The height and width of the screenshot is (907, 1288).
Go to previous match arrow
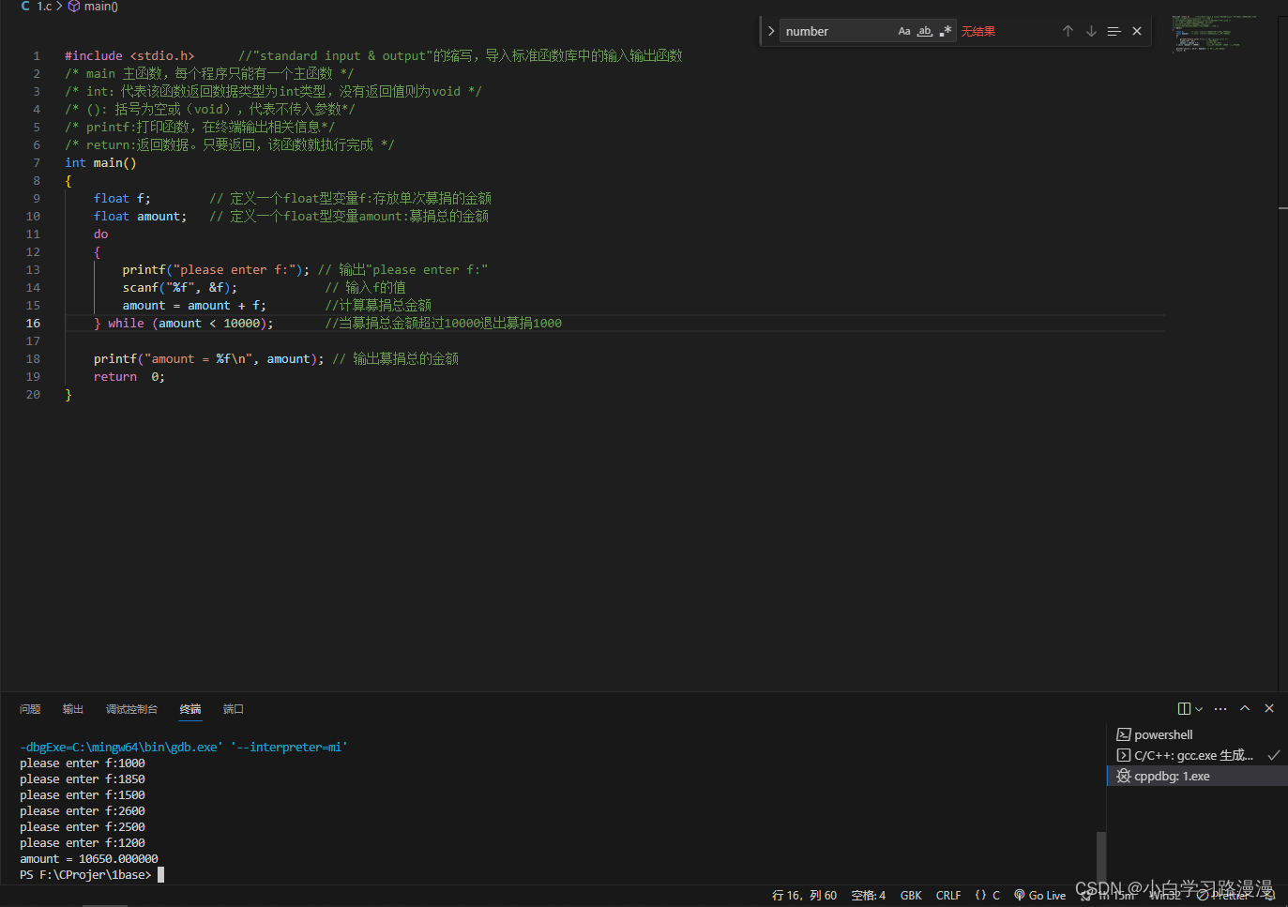[1068, 31]
